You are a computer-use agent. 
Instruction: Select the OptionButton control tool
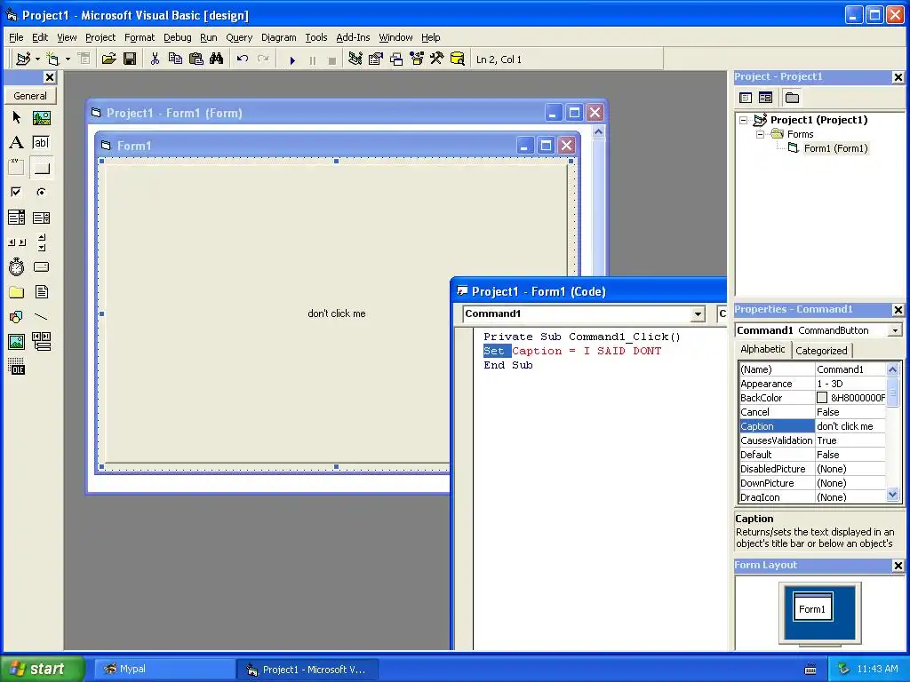[x=41, y=192]
